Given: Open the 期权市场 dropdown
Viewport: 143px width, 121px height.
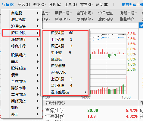Looking at the screenshot, I should pos(63,13).
